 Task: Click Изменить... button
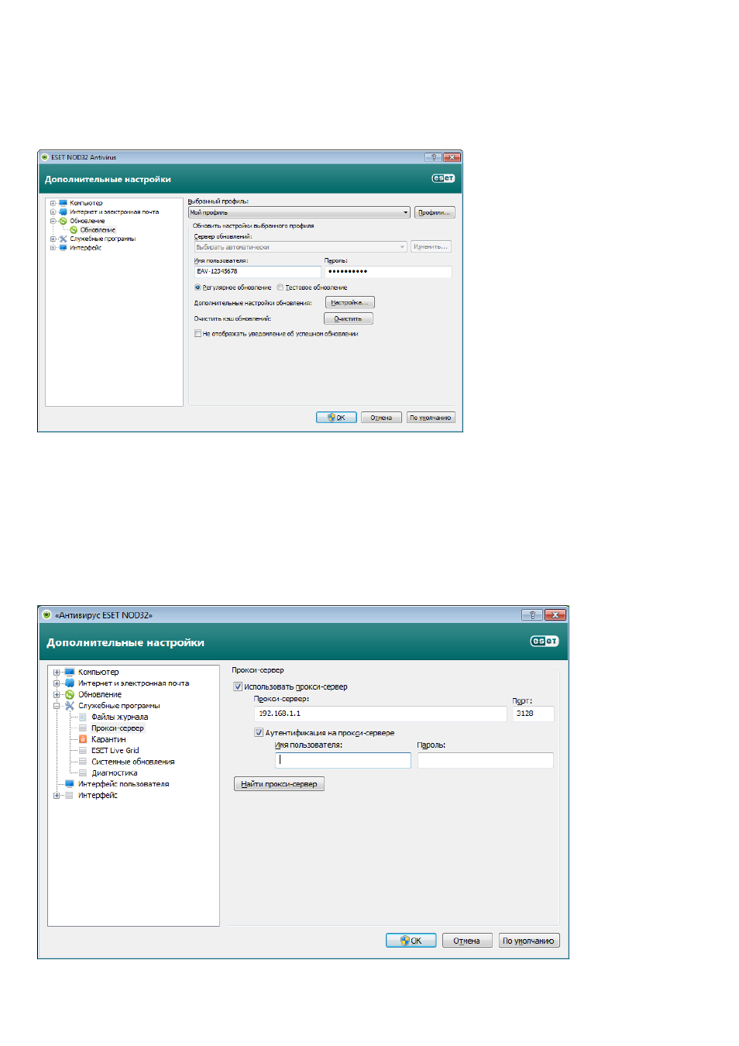pos(431,247)
